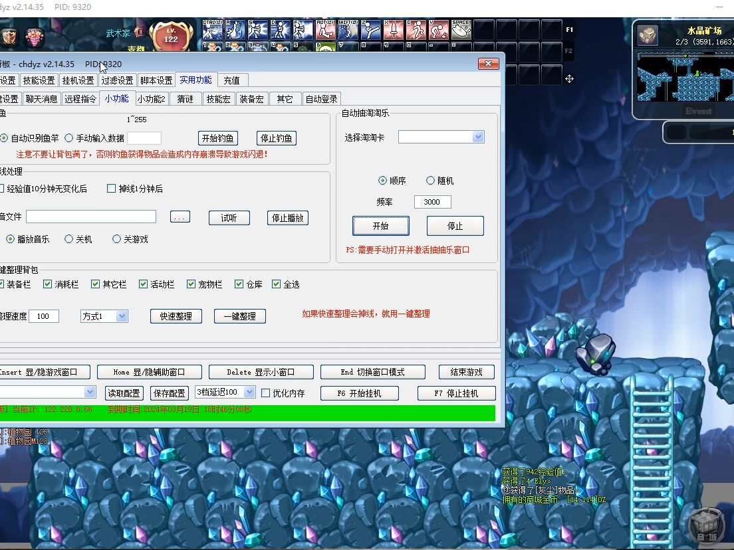Select the 关游戏 radio option
Screen dimensions: 734x550
pos(116,239)
